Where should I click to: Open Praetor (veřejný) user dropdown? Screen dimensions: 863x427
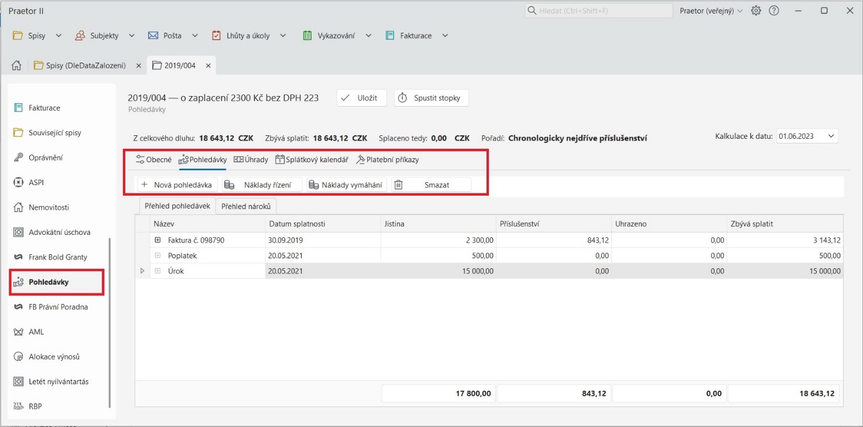[x=711, y=11]
